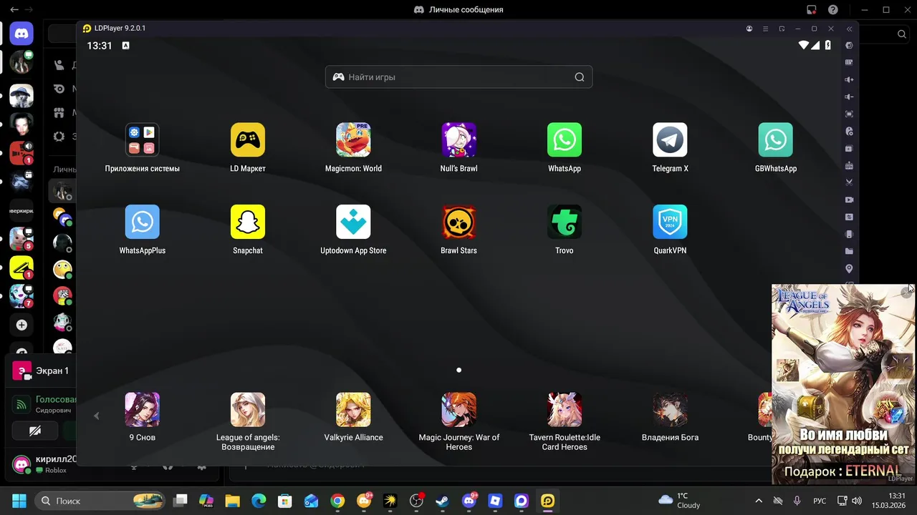Open the green WhatsApp app

click(565, 139)
